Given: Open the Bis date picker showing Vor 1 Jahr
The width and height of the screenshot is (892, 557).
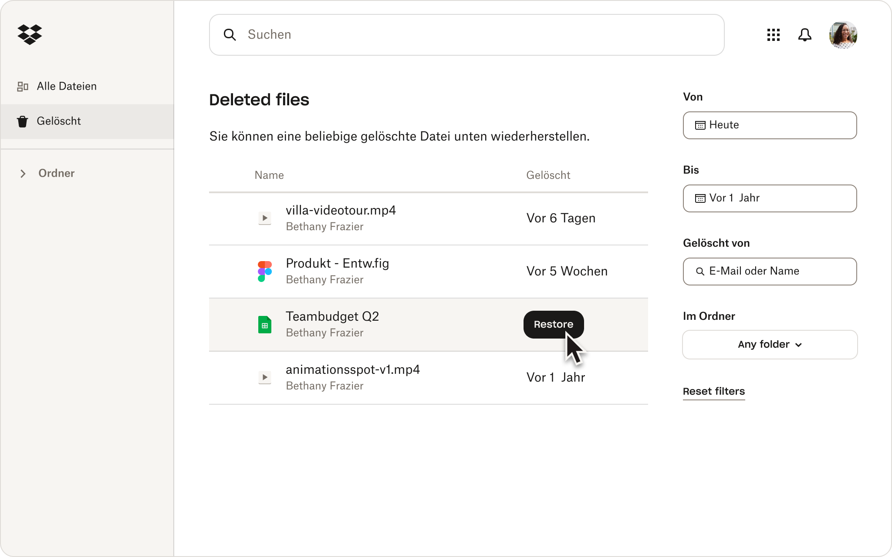Looking at the screenshot, I should (x=770, y=198).
